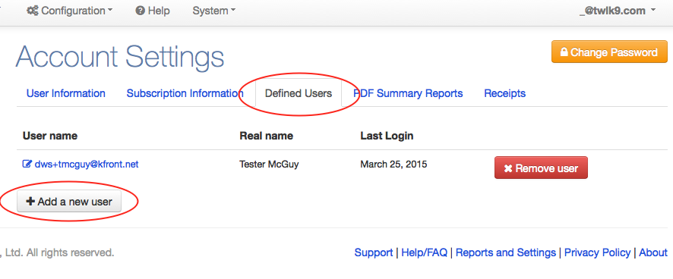Viewport: 673px width, 279px height.
Task: Click the Remove user button
Action: pyautogui.click(x=541, y=168)
